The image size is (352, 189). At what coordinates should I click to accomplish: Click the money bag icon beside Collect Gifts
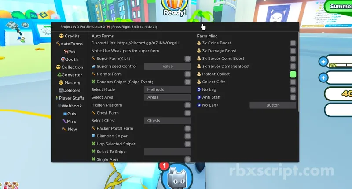[199, 82]
